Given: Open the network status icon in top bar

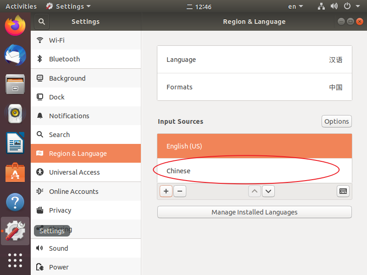Looking at the screenshot, I should (x=321, y=6).
